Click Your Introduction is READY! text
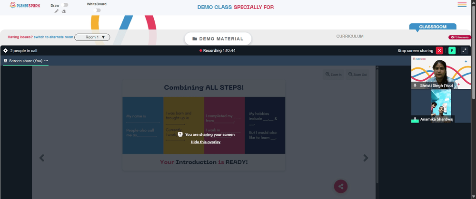Image resolution: width=476 pixels, height=199 pixels. click(x=204, y=162)
